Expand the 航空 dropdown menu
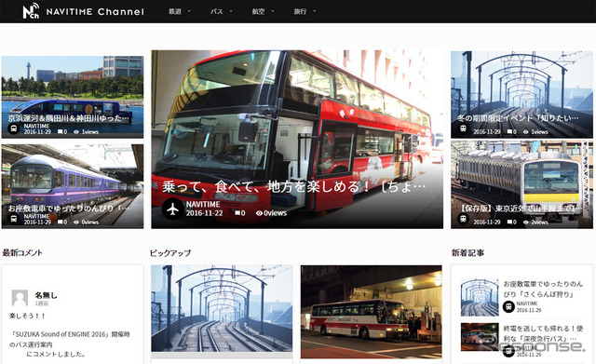This screenshot has width=596, height=364. [x=263, y=11]
